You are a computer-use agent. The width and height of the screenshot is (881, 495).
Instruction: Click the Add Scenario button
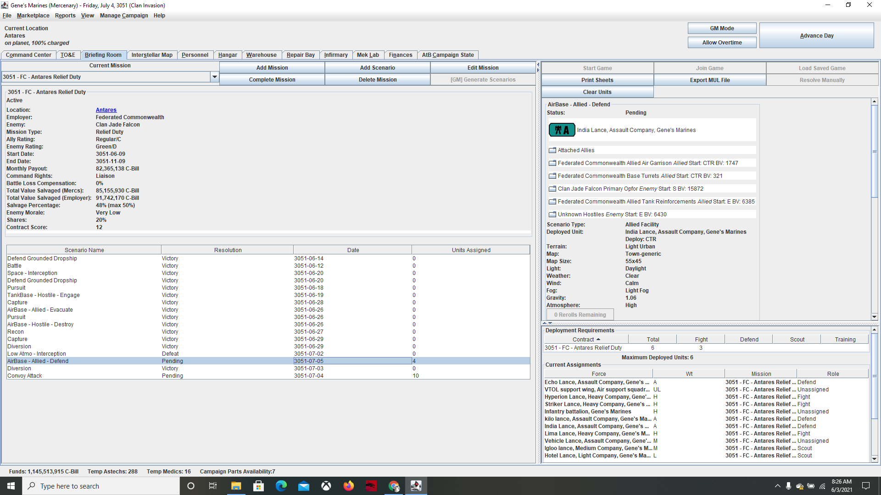coord(377,68)
